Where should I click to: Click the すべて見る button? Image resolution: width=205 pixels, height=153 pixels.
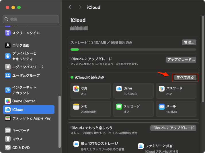[x=185, y=78]
